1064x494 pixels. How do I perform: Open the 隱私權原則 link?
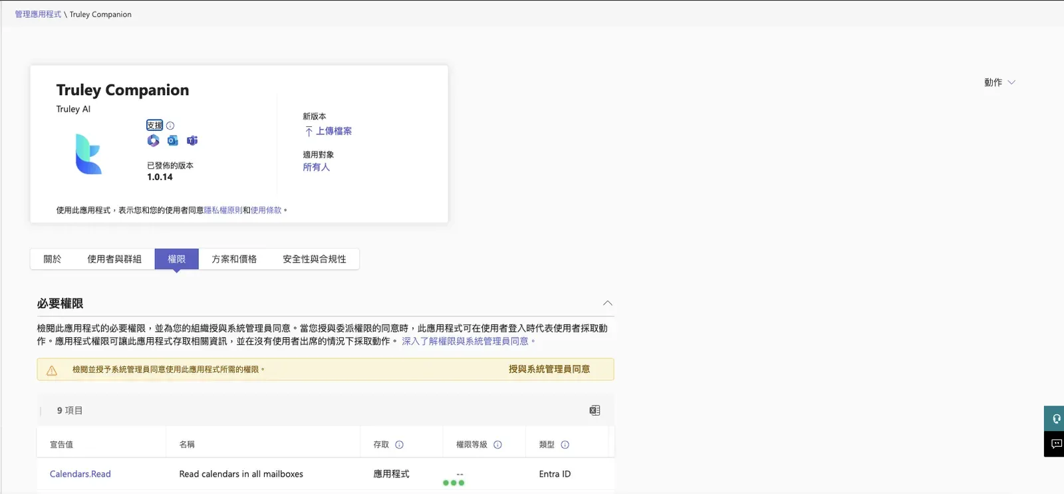[223, 210]
